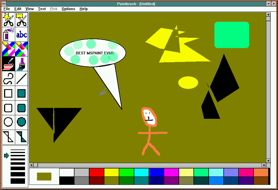This screenshot has width=278, height=190.
Task: Choose the Paint Roller fill tool
Action: [x=8, y=64]
